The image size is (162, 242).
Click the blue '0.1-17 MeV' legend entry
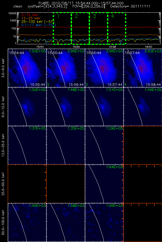(39, 25)
